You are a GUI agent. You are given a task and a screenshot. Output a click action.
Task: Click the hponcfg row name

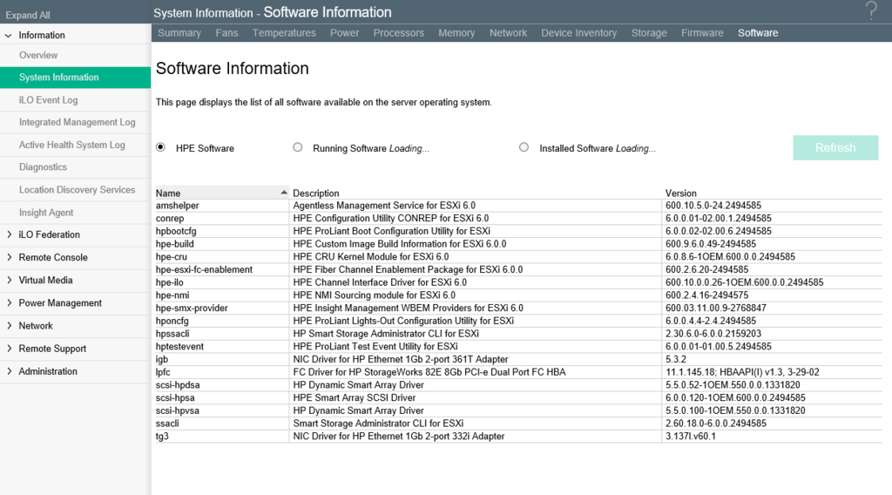pos(172,321)
